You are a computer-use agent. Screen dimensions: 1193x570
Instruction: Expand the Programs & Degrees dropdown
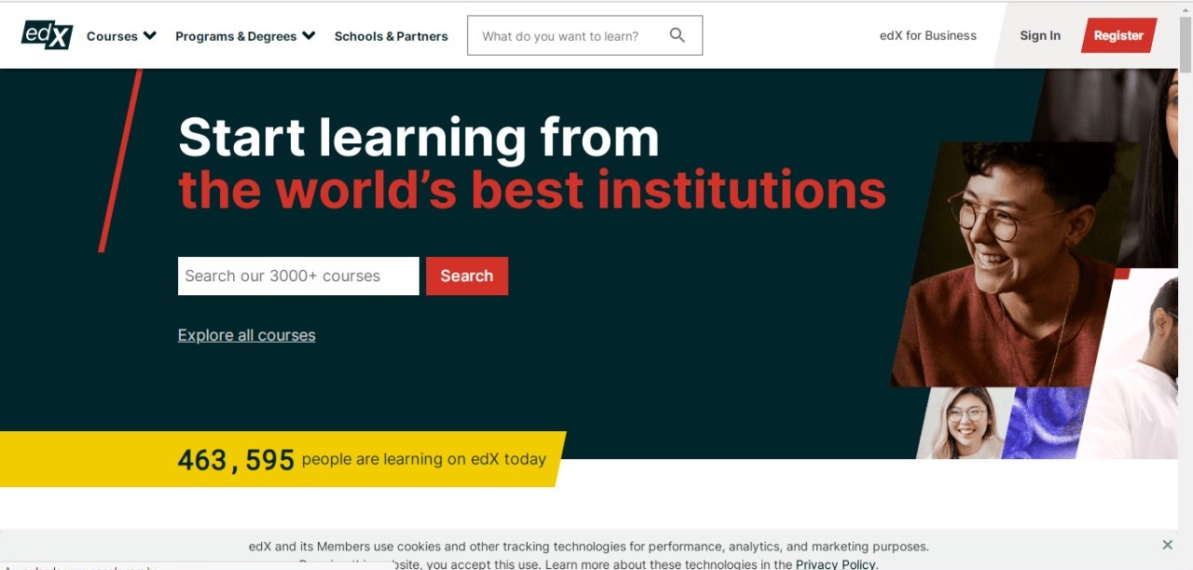click(245, 36)
